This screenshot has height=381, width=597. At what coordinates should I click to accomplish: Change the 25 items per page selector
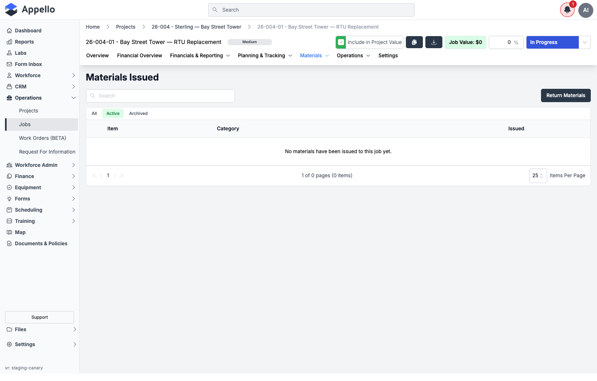(x=538, y=176)
